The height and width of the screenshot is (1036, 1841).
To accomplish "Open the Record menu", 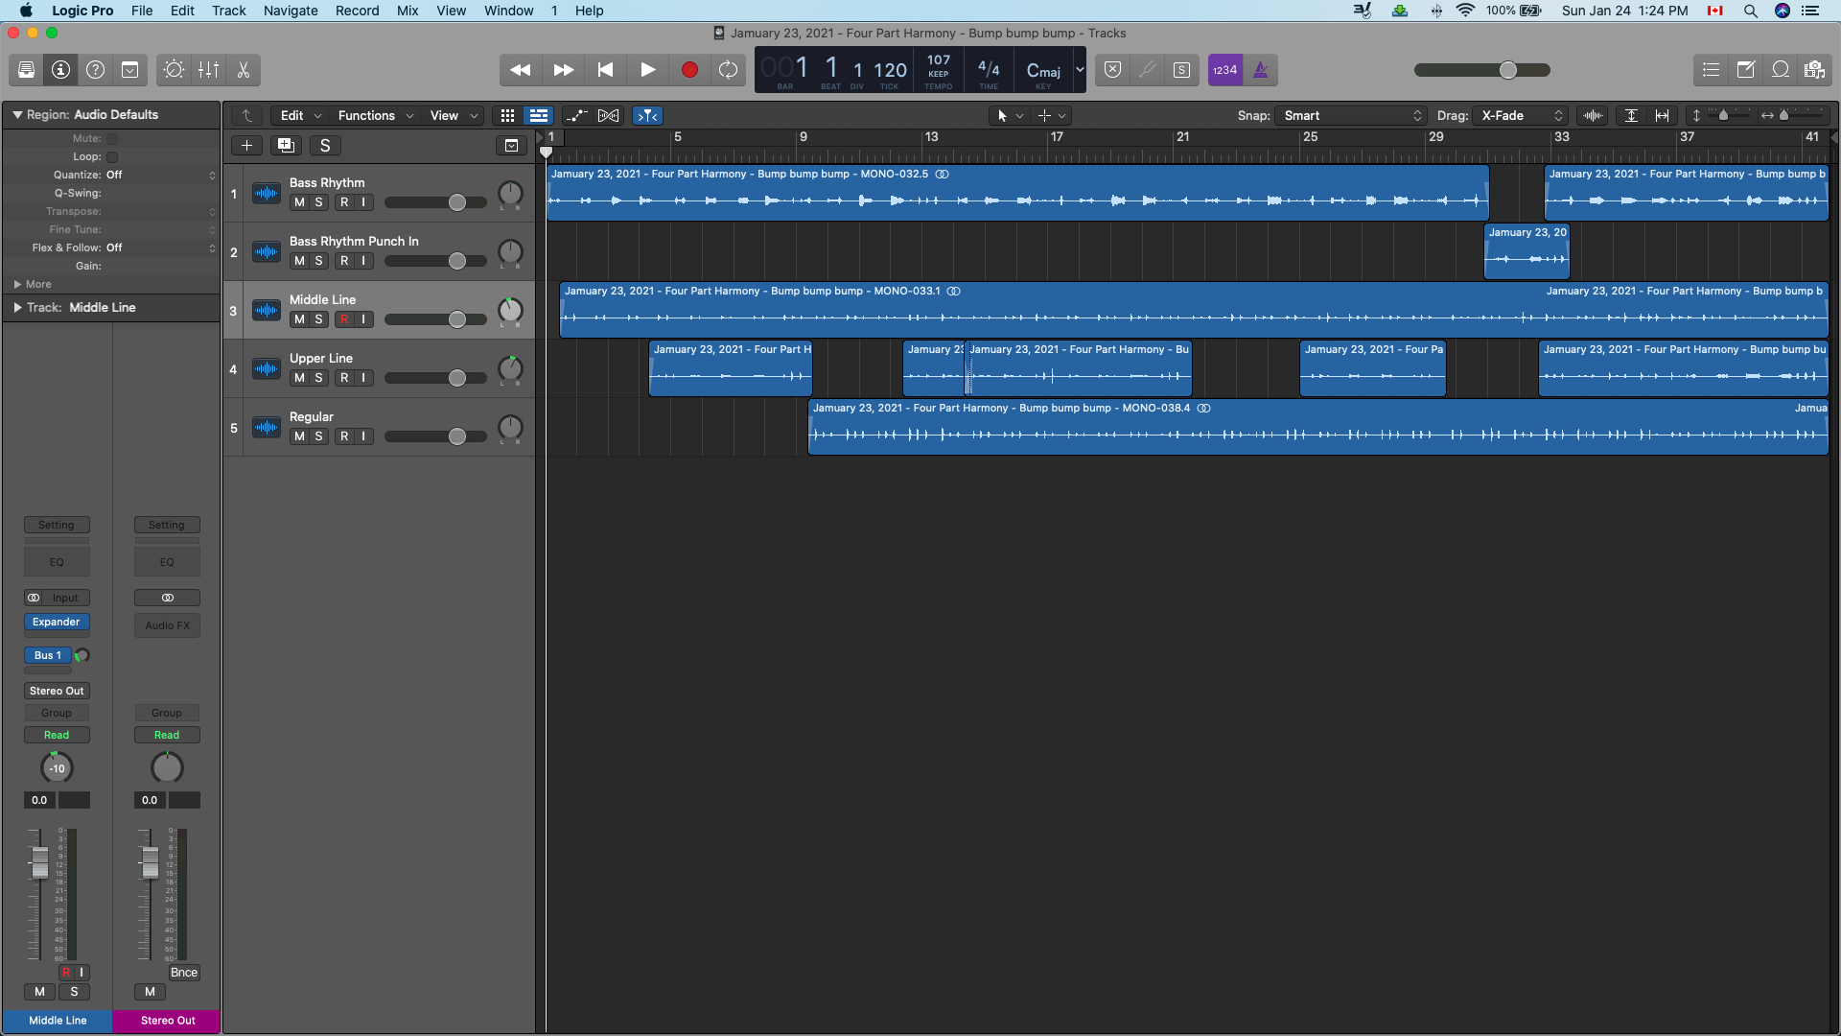I will point(357,11).
